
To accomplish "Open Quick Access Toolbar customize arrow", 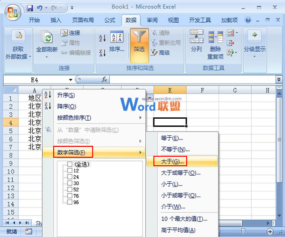I will click(x=72, y=8).
